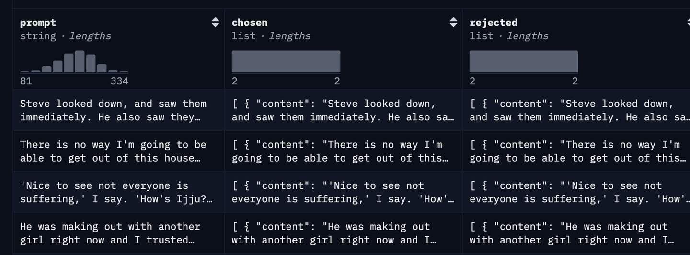Click the chosen column header
This screenshot has height=255, width=690.
click(x=250, y=23)
